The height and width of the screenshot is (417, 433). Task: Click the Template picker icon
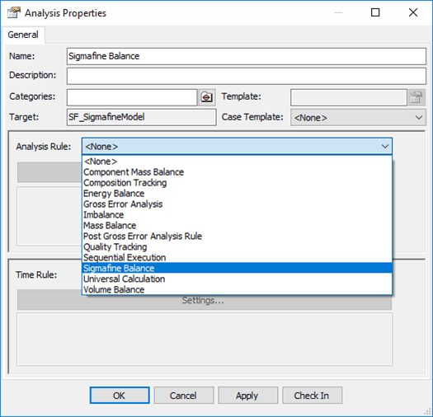(417, 97)
